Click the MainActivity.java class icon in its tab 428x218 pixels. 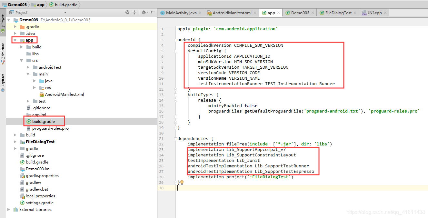pos(162,12)
